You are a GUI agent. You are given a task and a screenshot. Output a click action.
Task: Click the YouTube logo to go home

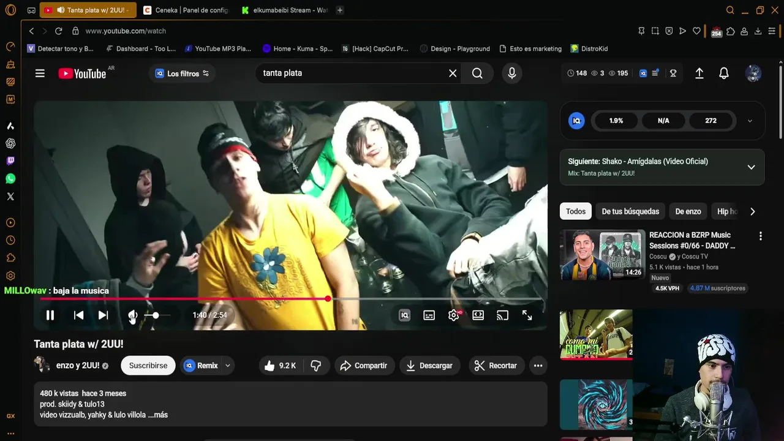82,73
